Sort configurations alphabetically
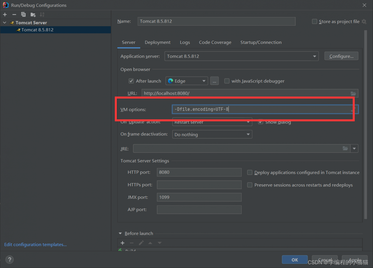373x268 pixels. click(42, 15)
